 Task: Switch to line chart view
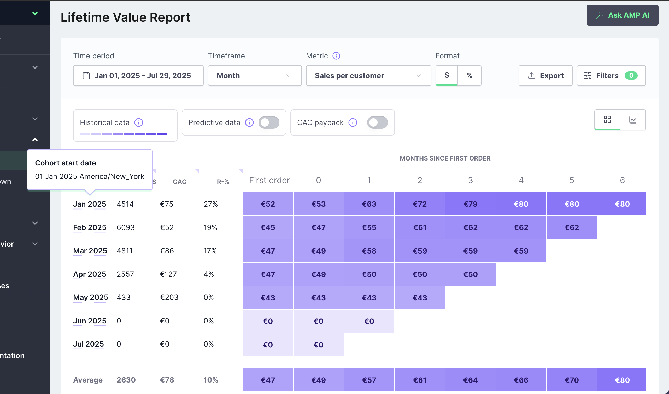pyautogui.click(x=632, y=120)
